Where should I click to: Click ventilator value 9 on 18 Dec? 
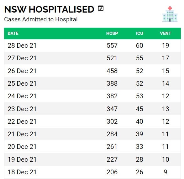tap(166, 172)
